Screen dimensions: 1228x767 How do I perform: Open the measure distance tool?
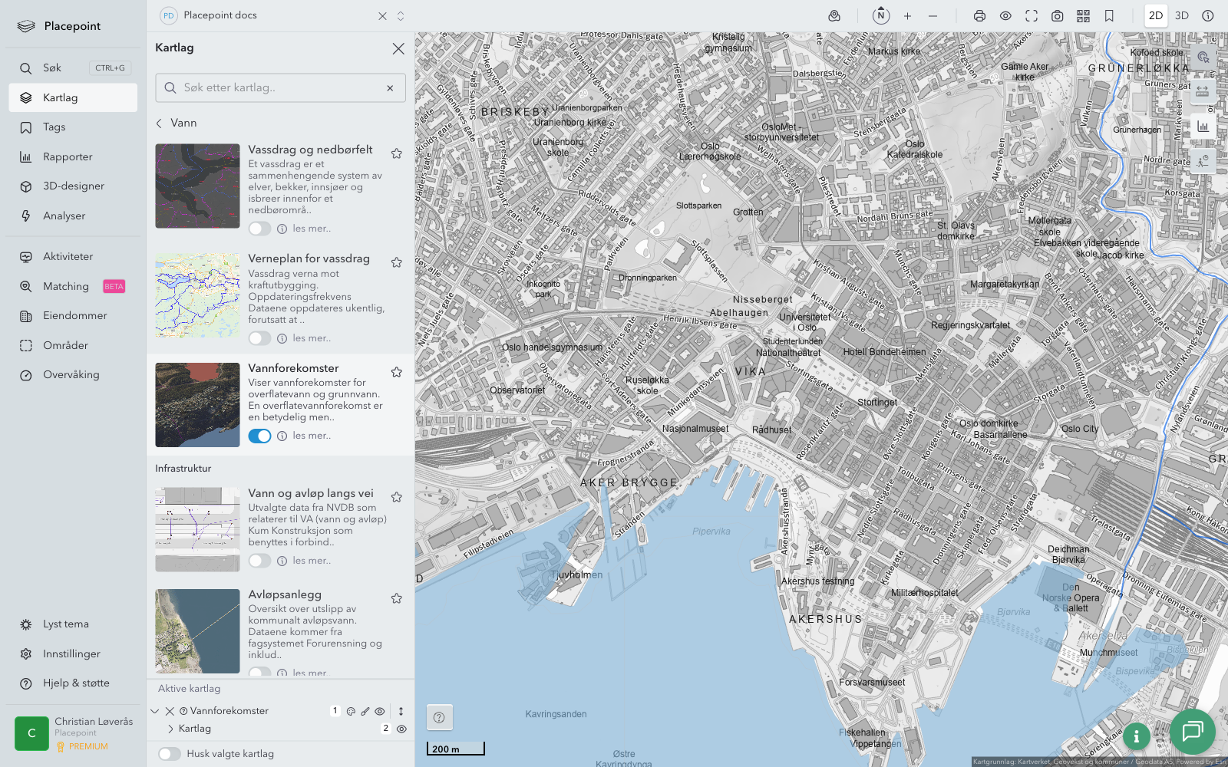point(1202,91)
